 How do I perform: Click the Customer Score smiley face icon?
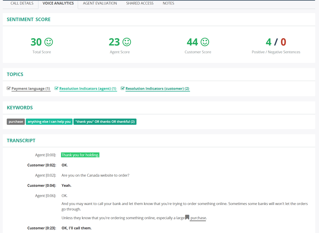coord(205,42)
